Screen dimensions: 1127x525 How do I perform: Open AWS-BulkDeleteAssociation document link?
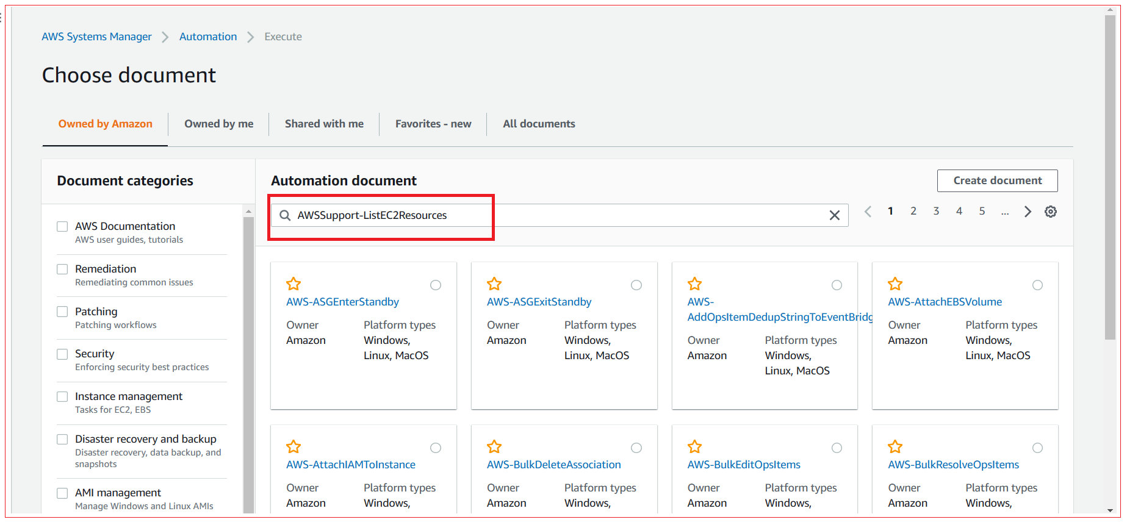click(553, 465)
